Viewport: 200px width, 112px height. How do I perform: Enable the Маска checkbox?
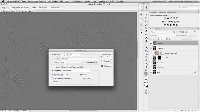click(52, 82)
